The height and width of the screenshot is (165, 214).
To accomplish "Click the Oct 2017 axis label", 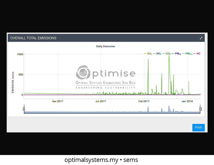I will pos(144,101).
